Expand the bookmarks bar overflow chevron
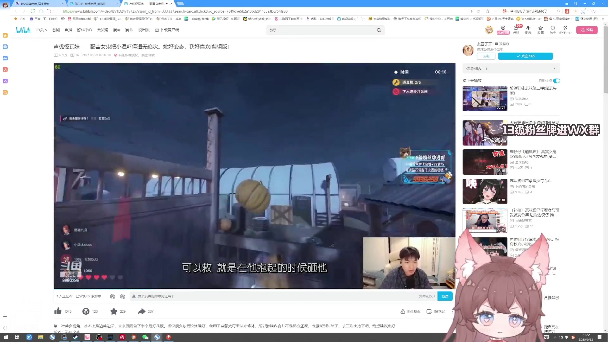 point(603,19)
